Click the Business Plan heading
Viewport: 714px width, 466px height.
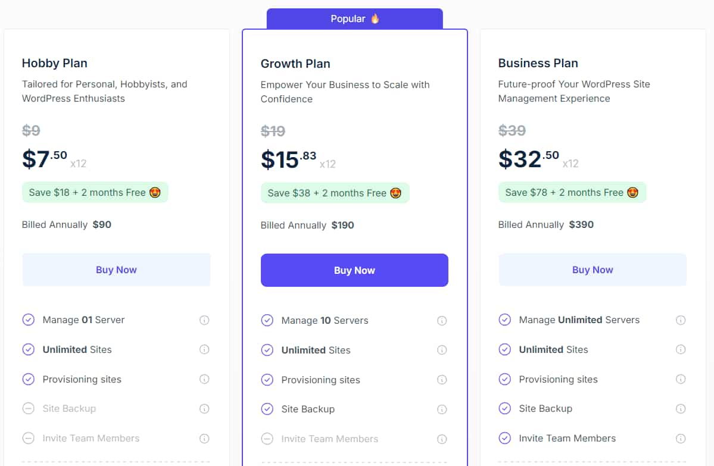pos(538,63)
